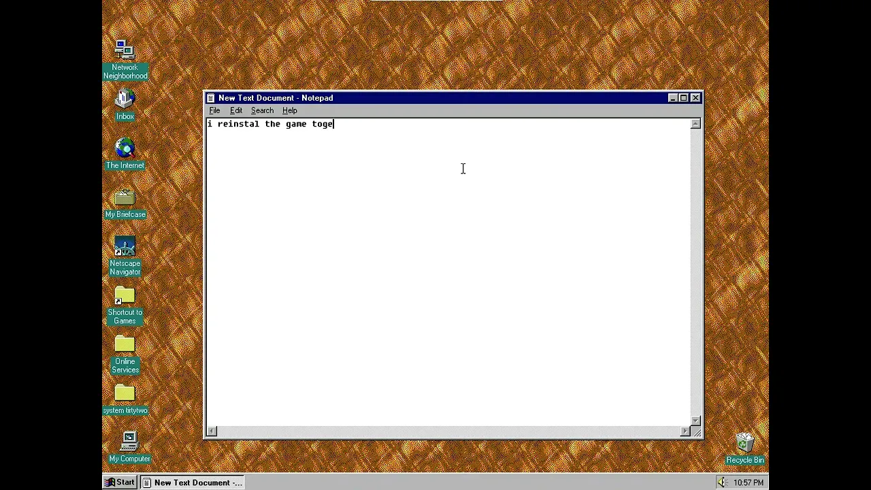Click the My Computer desktop icon

coord(129,442)
